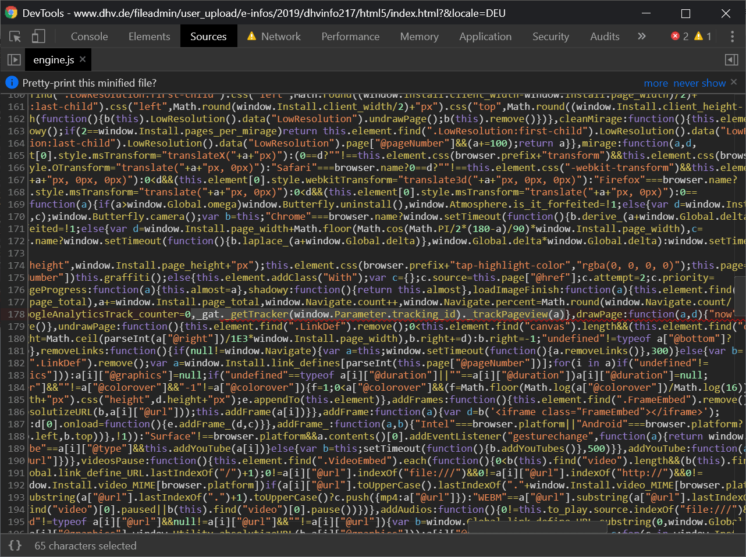Open the Audits tab

605,37
